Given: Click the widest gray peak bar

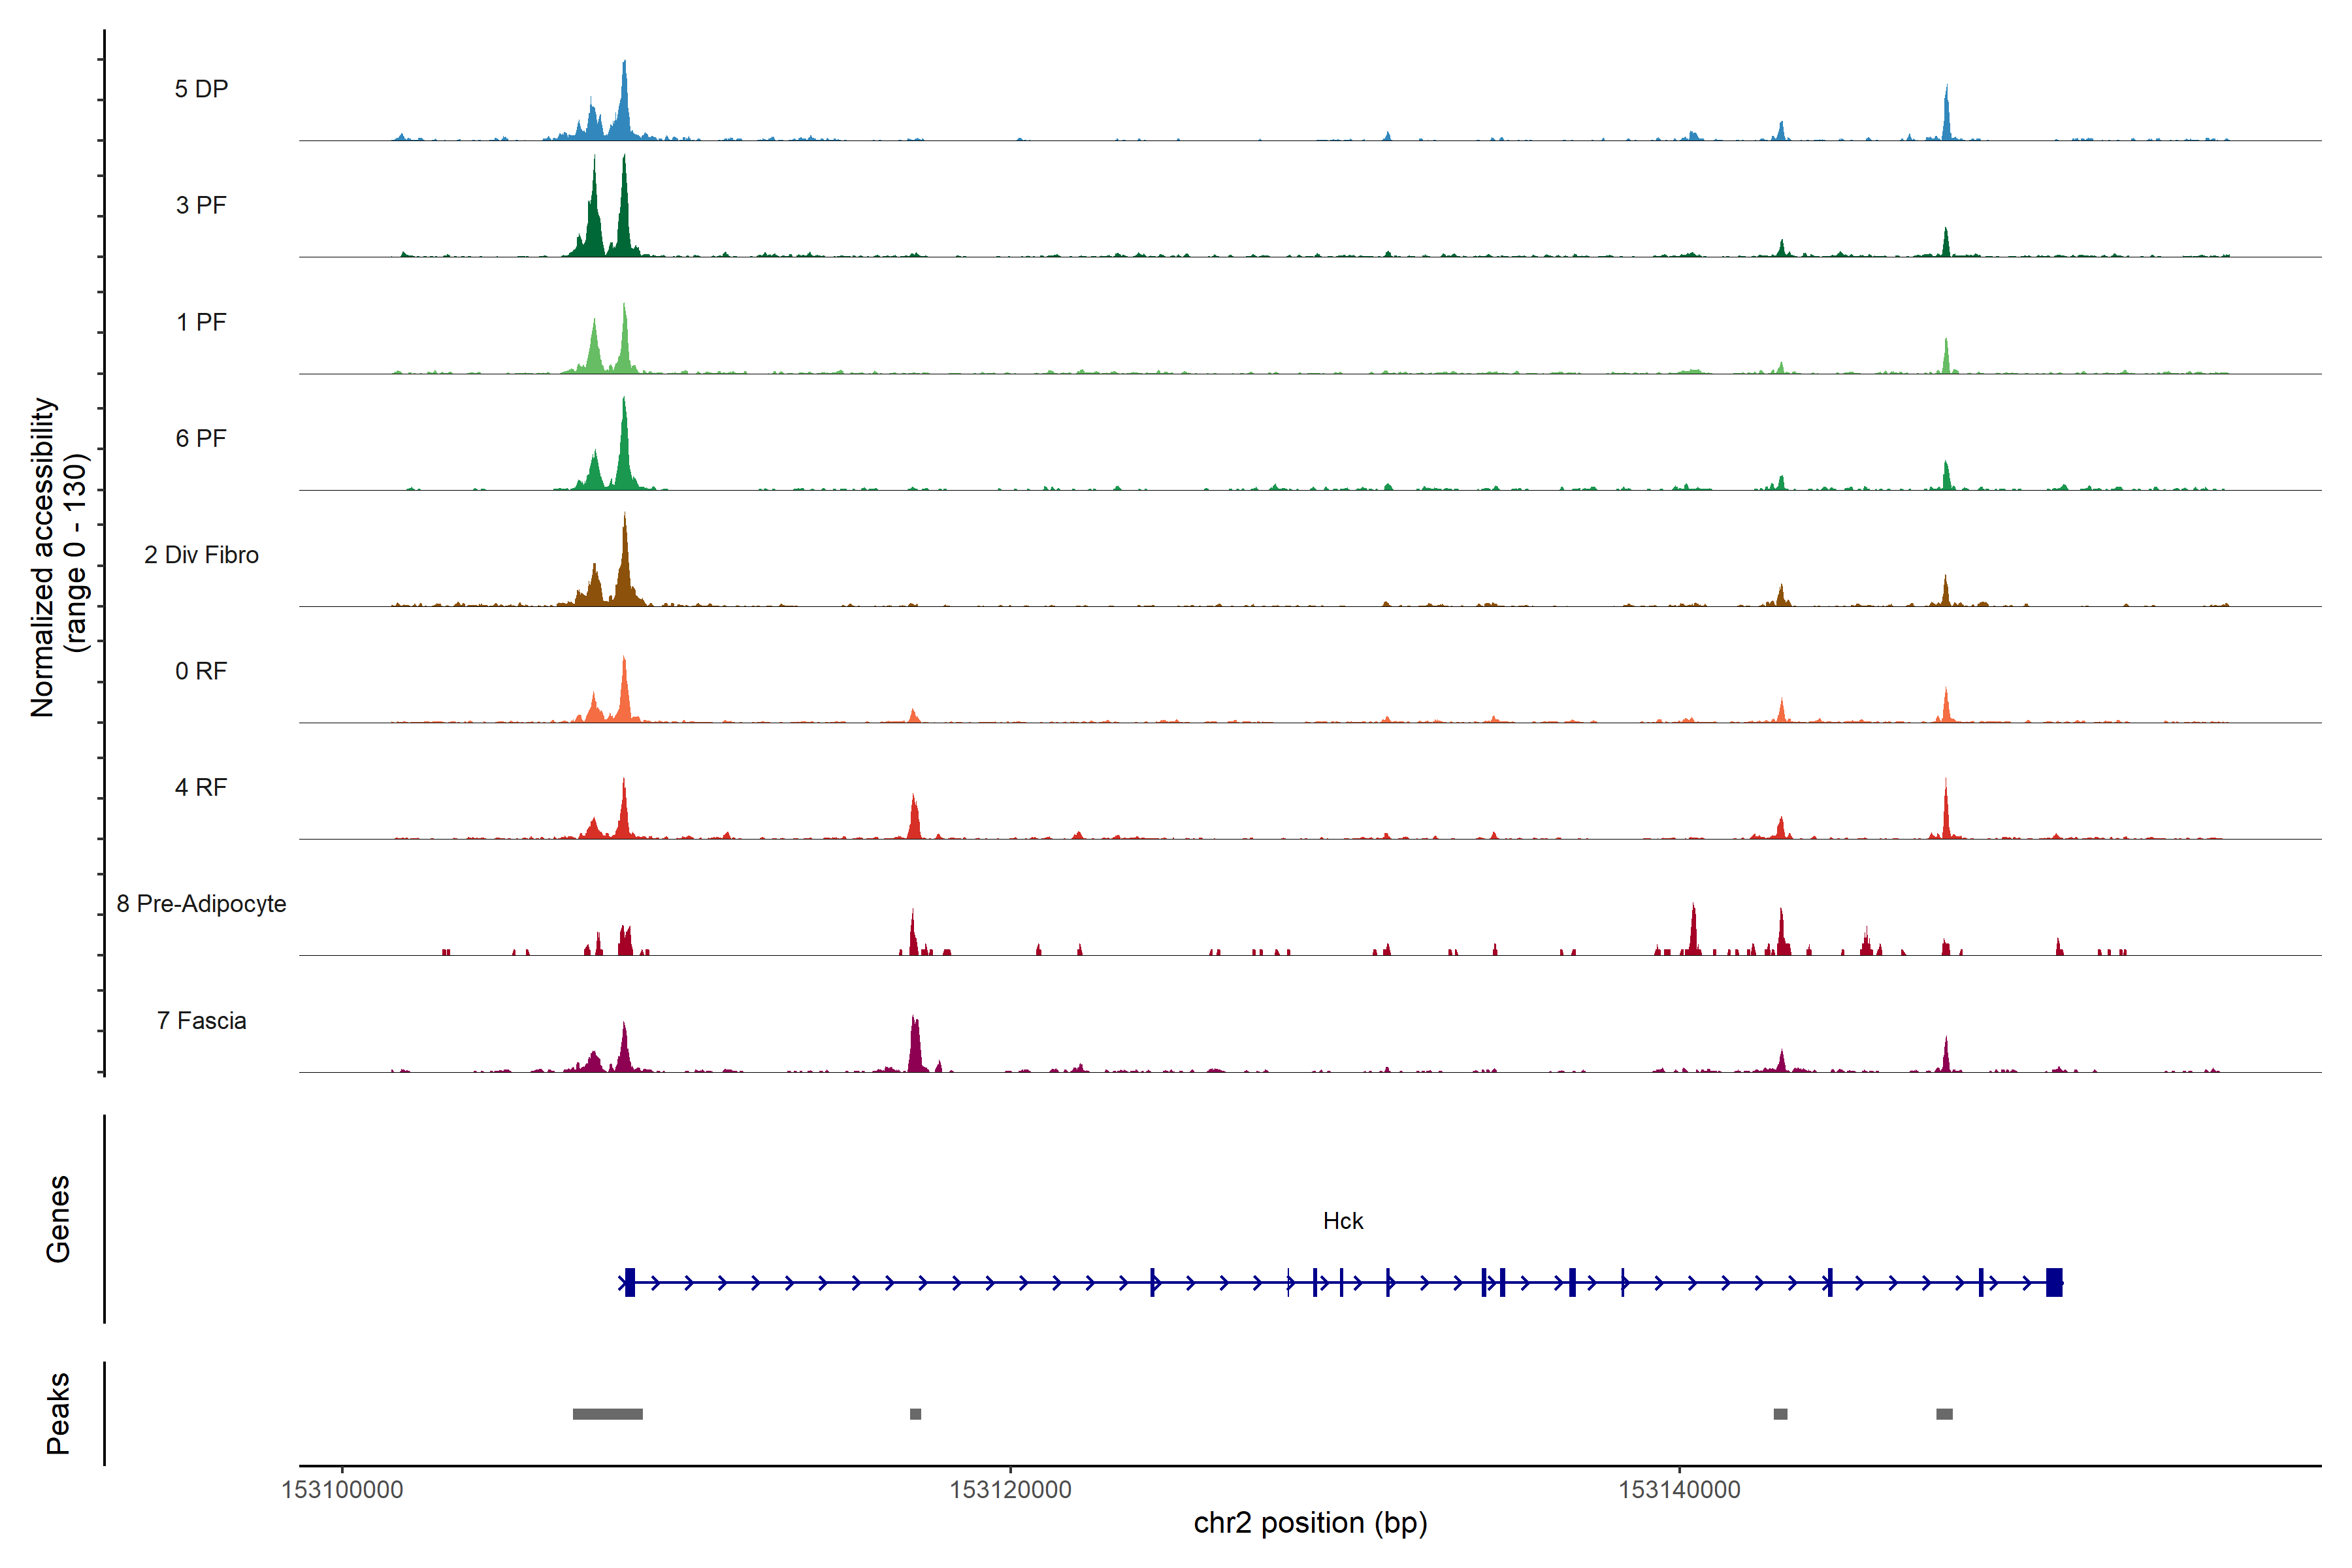Looking at the screenshot, I should tap(607, 1414).
